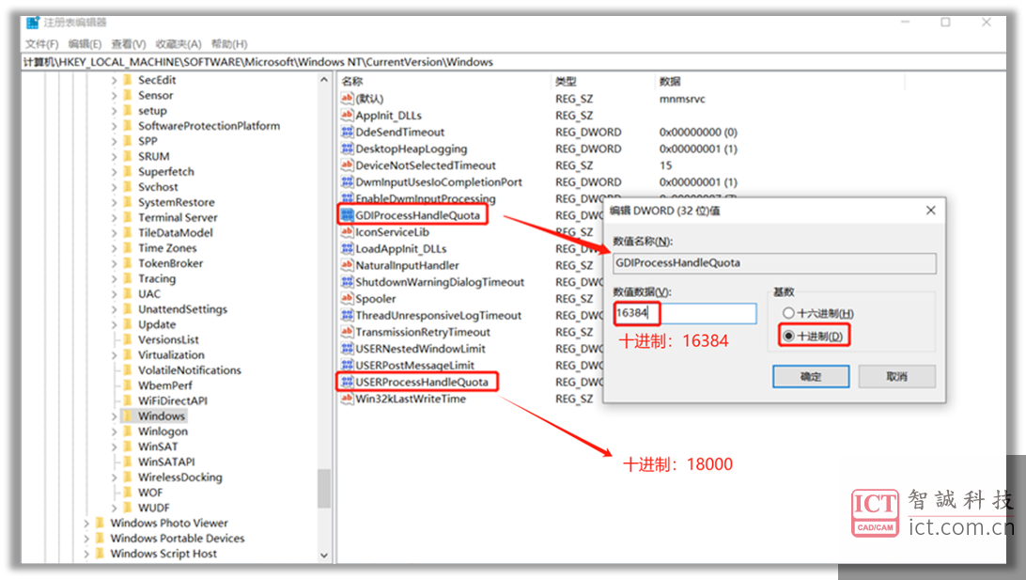Image resolution: width=1026 pixels, height=580 pixels.
Task: Select the Win32kLastWriteTime string value
Action: [x=404, y=399]
